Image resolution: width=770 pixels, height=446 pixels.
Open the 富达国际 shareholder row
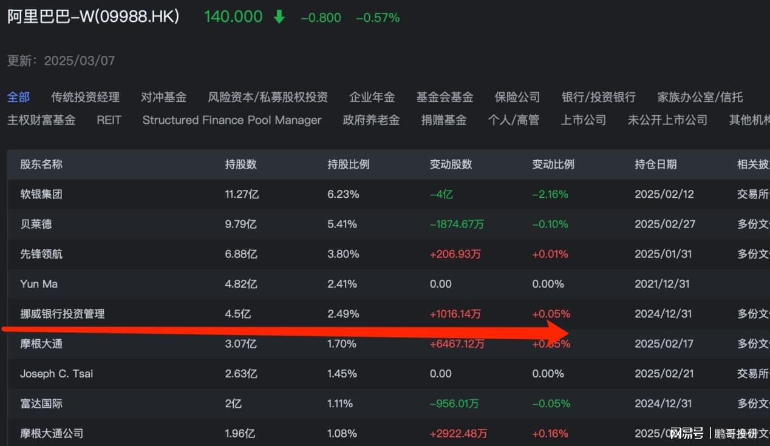click(389, 404)
